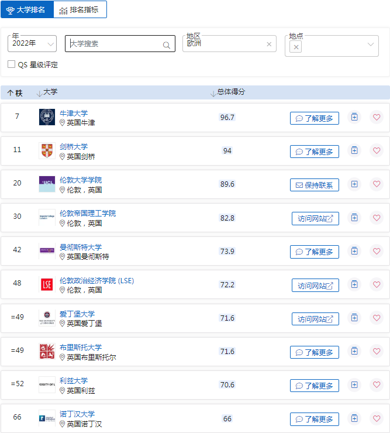Clear the 欧洲 region filter
The width and height of the screenshot is (390, 433).
pos(269,44)
